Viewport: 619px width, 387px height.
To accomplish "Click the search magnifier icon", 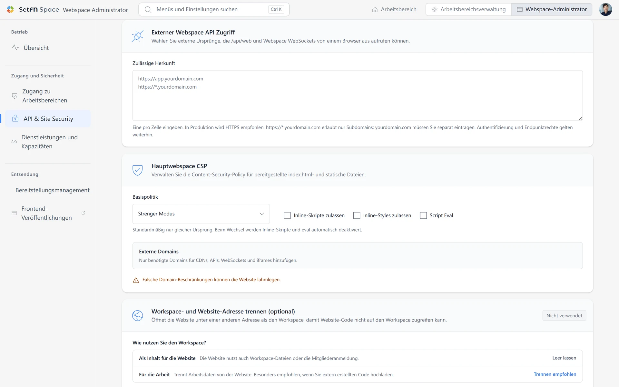I will pos(148,10).
